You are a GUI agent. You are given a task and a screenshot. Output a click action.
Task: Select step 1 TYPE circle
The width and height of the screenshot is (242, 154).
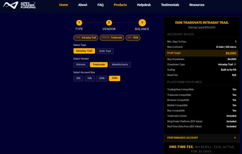tap(79, 23)
